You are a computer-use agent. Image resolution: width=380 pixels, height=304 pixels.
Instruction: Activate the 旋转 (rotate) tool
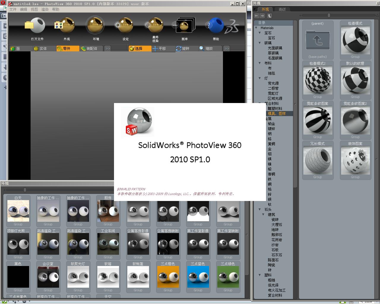187,48
